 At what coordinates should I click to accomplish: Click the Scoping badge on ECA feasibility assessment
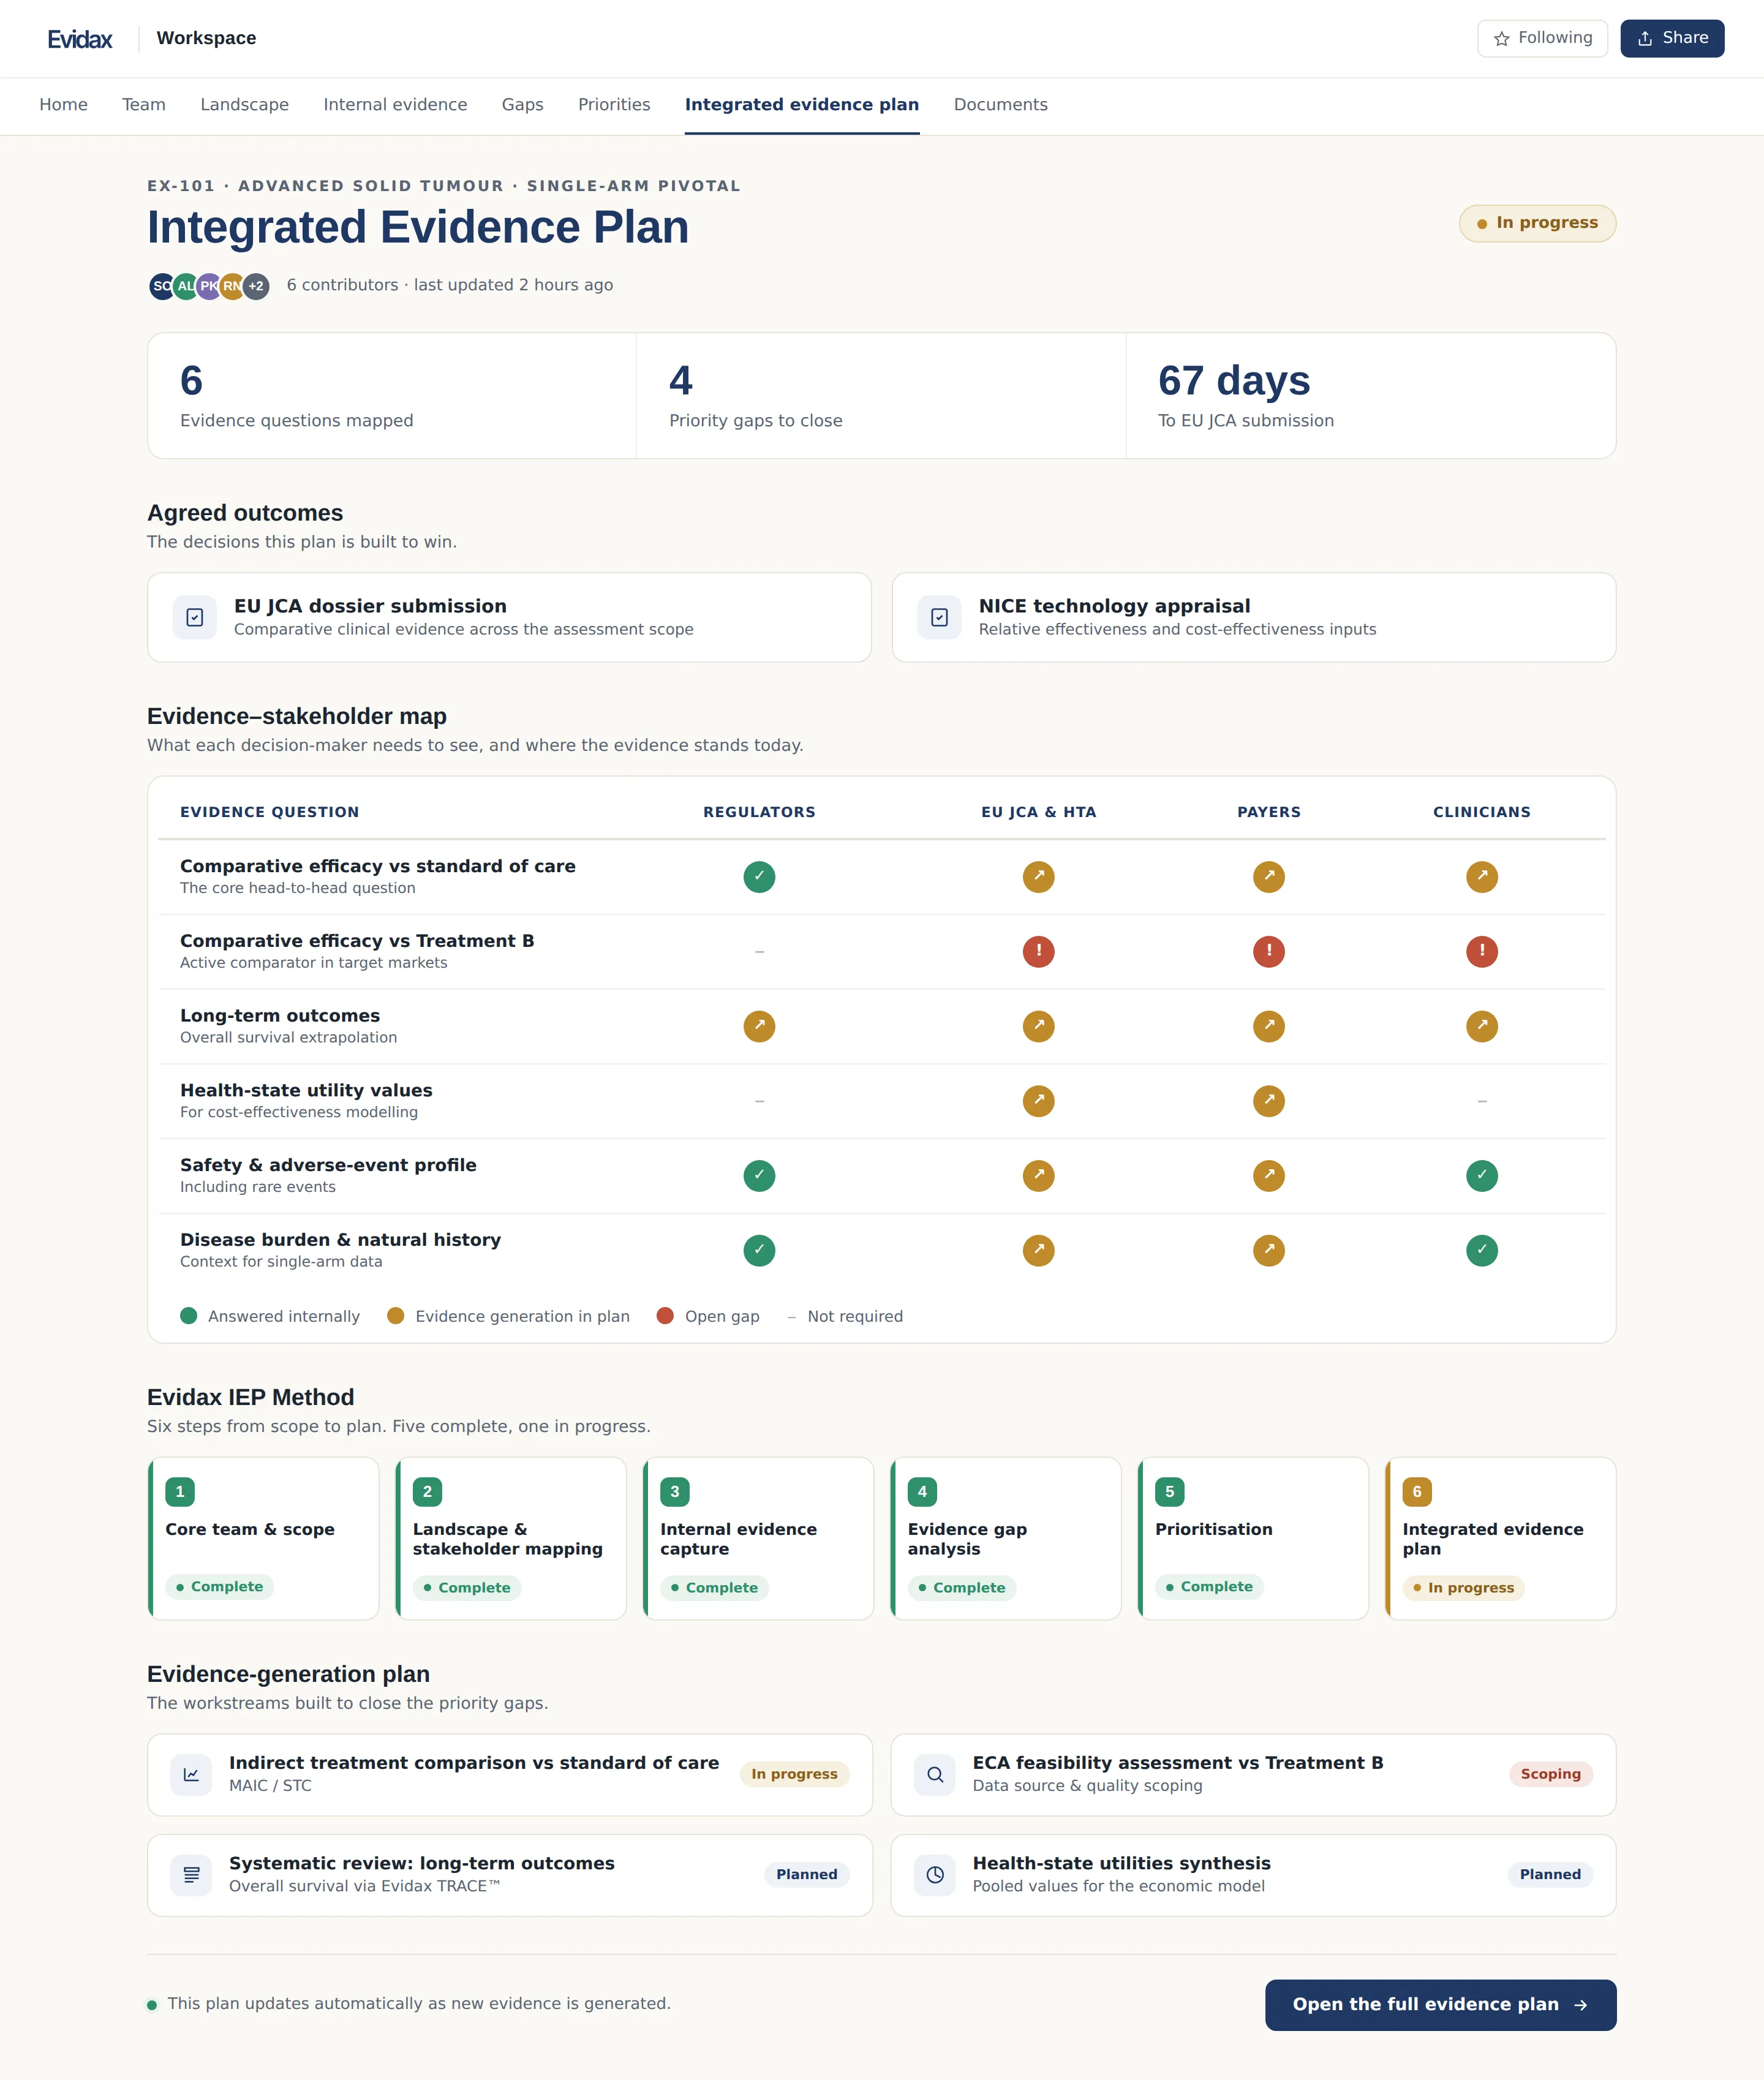1550,1774
